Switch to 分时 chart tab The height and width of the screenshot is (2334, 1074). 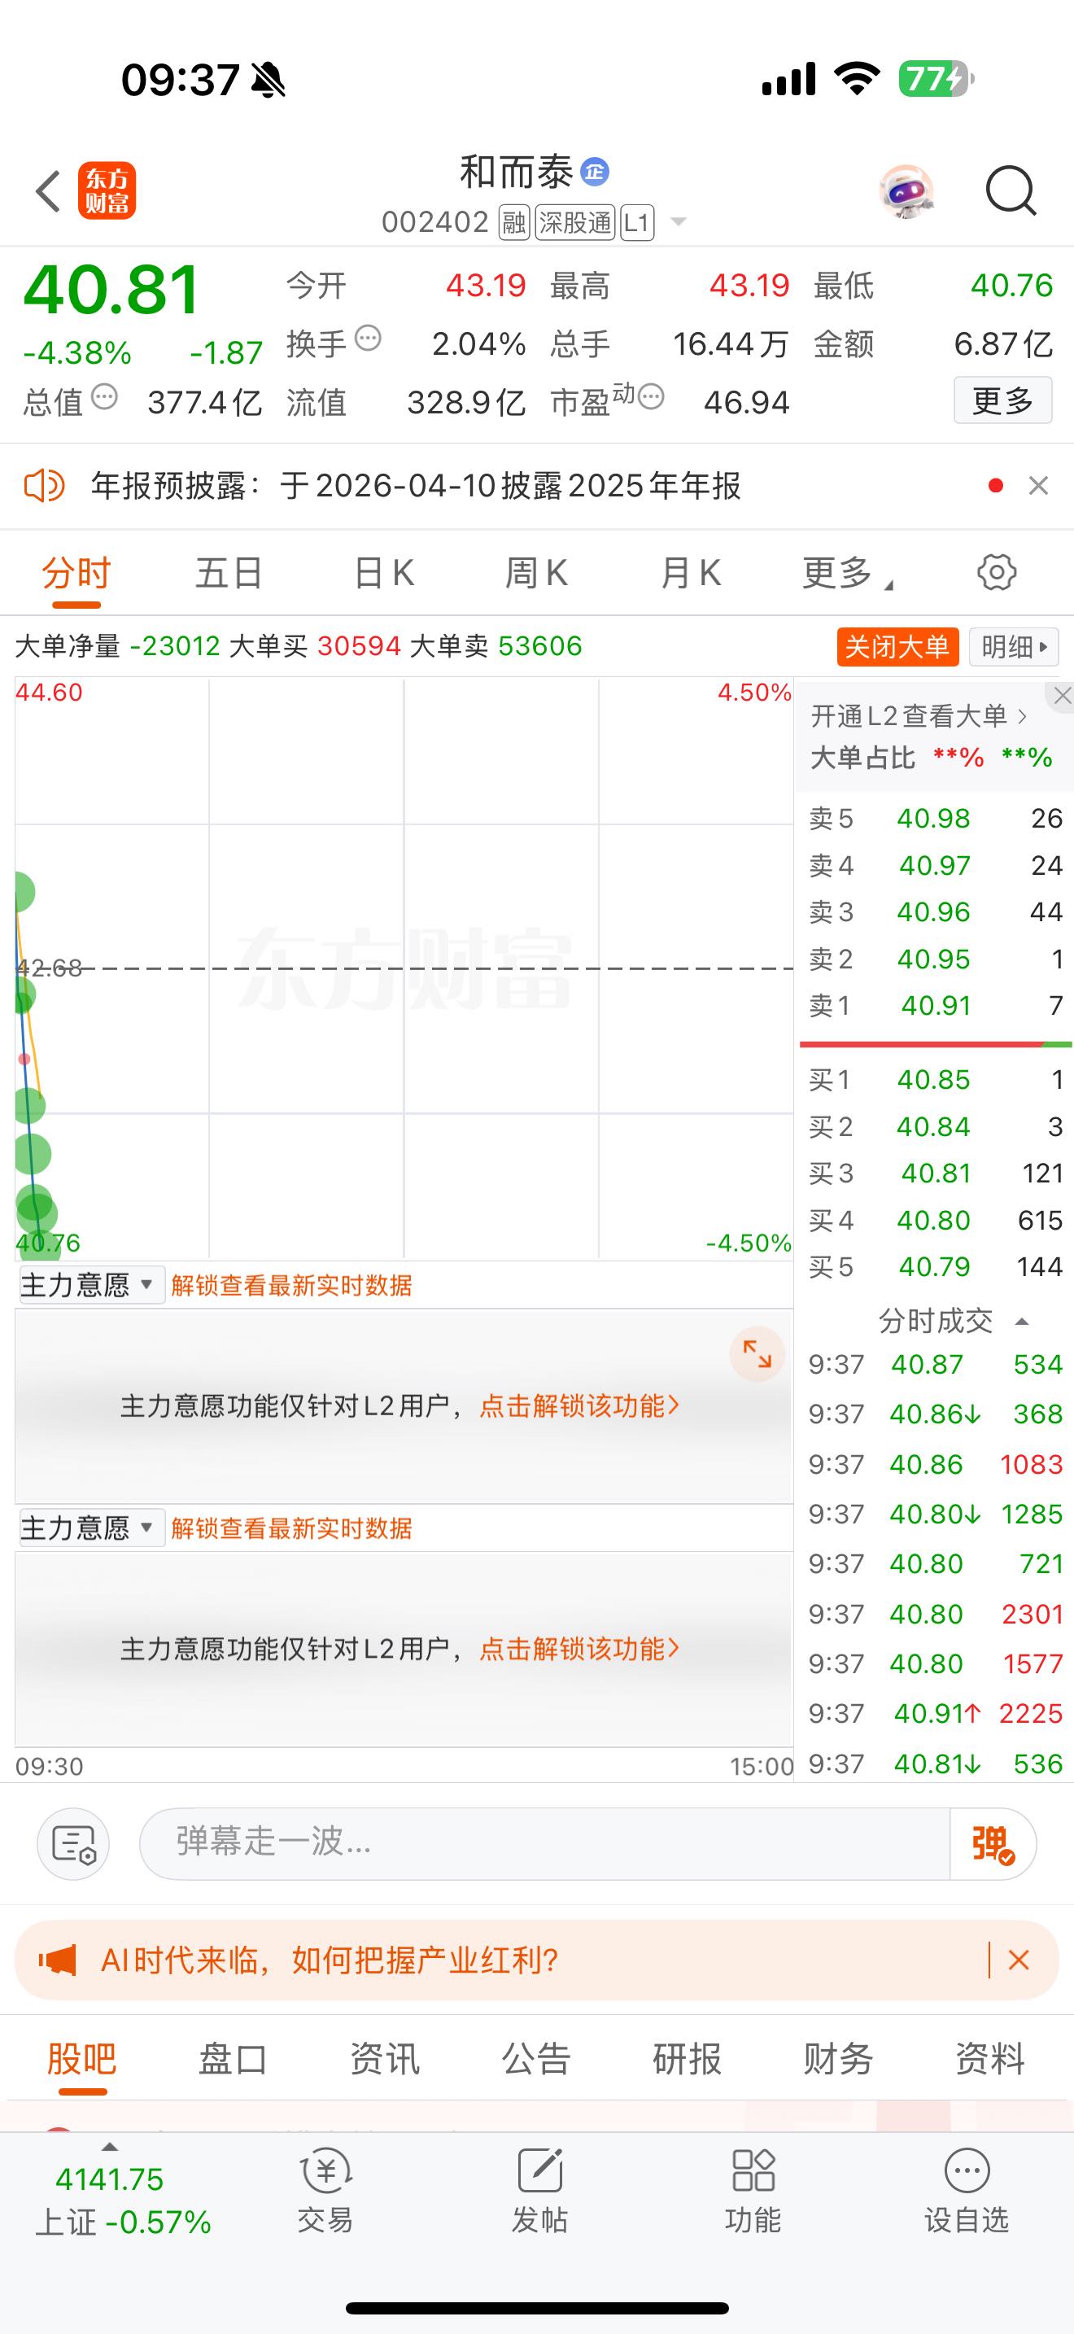(x=76, y=574)
